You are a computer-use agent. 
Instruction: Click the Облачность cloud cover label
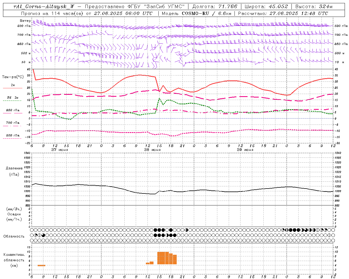(x=14, y=236)
